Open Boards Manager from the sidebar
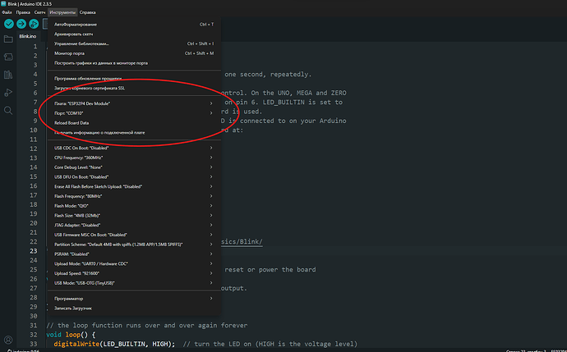The height and width of the screenshot is (352, 567). (x=8, y=57)
